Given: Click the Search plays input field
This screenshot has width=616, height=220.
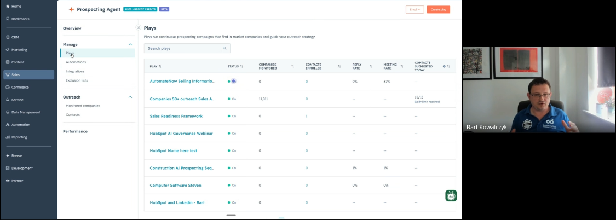Looking at the screenshot, I should pos(187,48).
